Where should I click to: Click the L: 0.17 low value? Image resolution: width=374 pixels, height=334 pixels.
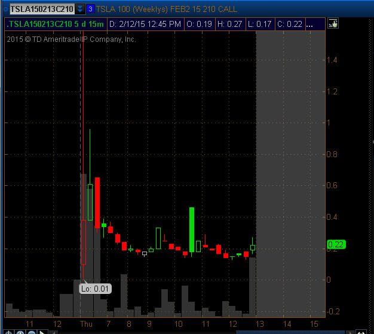click(x=259, y=24)
